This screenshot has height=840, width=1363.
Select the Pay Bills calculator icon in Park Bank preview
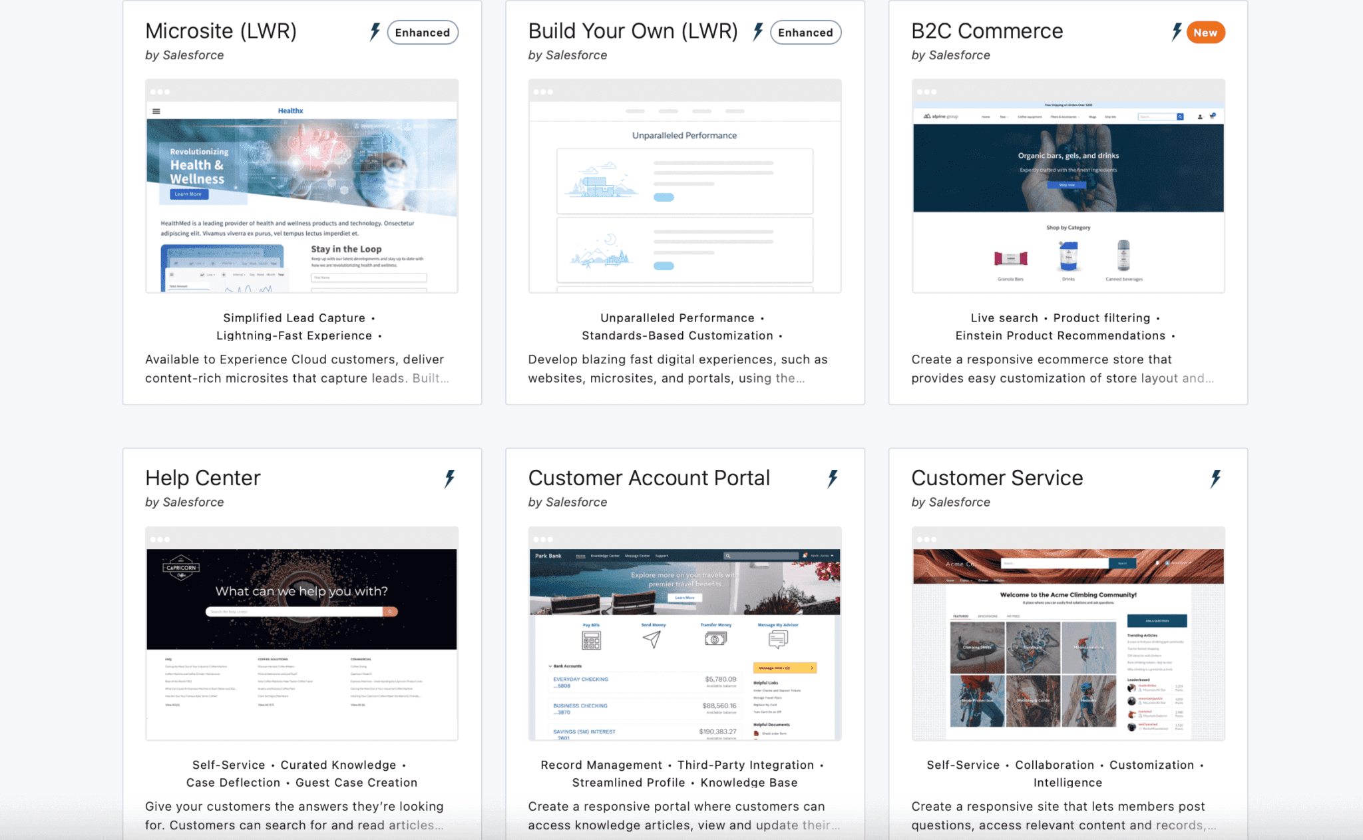click(592, 640)
